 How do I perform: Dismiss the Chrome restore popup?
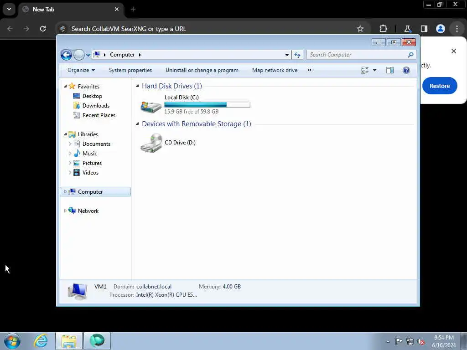point(454,51)
